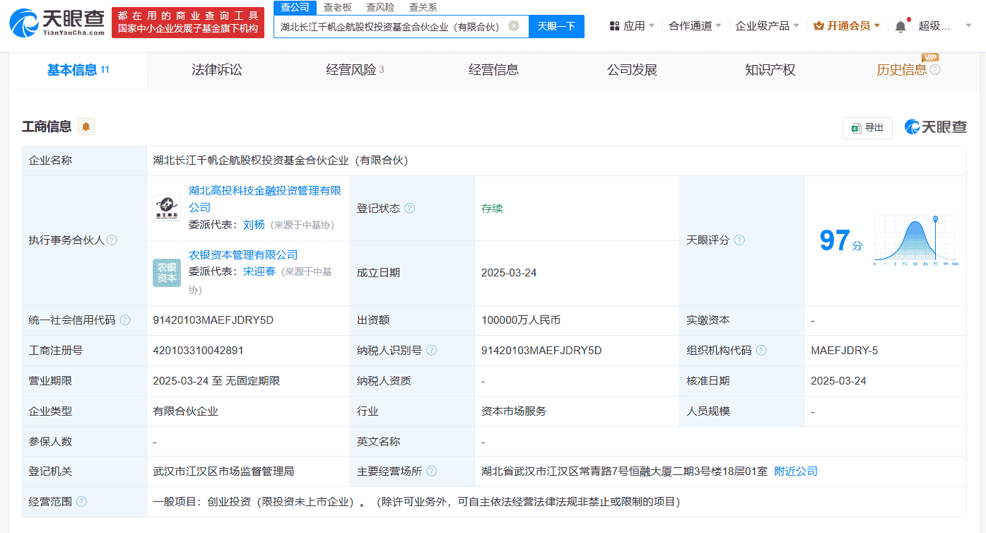Click the 农银资本 company logo
The height and width of the screenshot is (533, 986).
(x=166, y=273)
